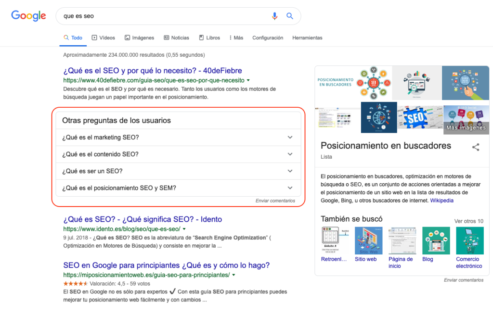This screenshot has width=493, height=315.
Task: Click 'Aproximadamente 234.000.000 resultados' text
Action: (x=134, y=55)
